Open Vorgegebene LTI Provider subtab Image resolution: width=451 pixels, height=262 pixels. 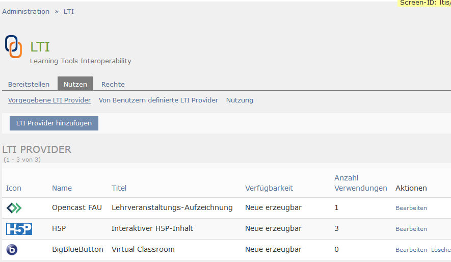coord(49,100)
